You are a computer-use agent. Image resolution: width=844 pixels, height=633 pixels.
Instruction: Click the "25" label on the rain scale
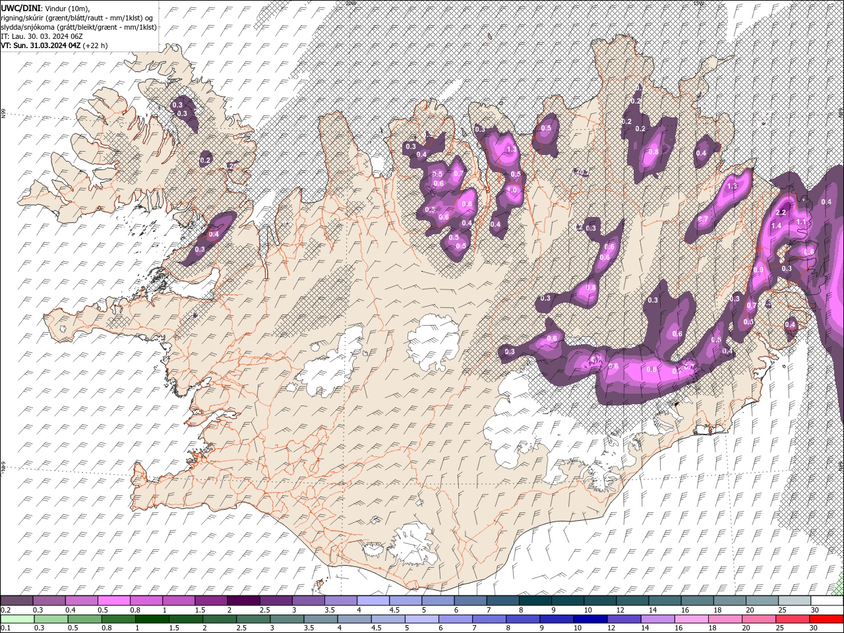(x=780, y=628)
